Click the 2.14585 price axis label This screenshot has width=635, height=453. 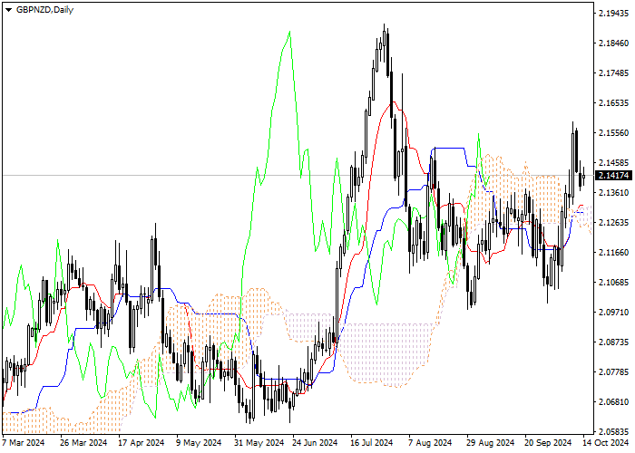(x=614, y=163)
